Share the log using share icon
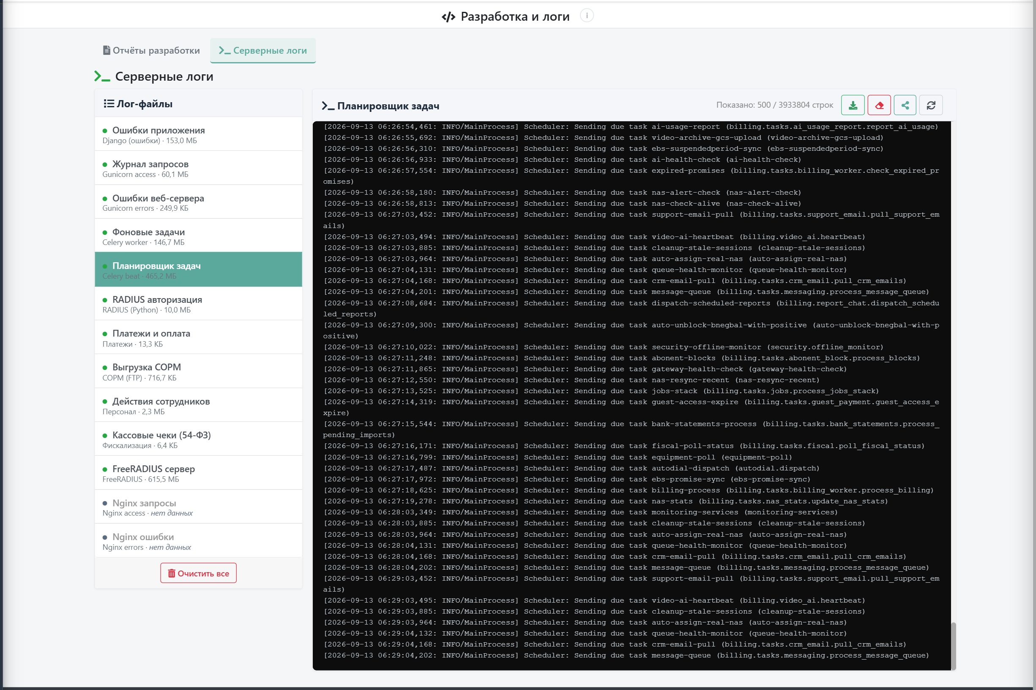Image resolution: width=1036 pixels, height=690 pixels. coord(905,105)
